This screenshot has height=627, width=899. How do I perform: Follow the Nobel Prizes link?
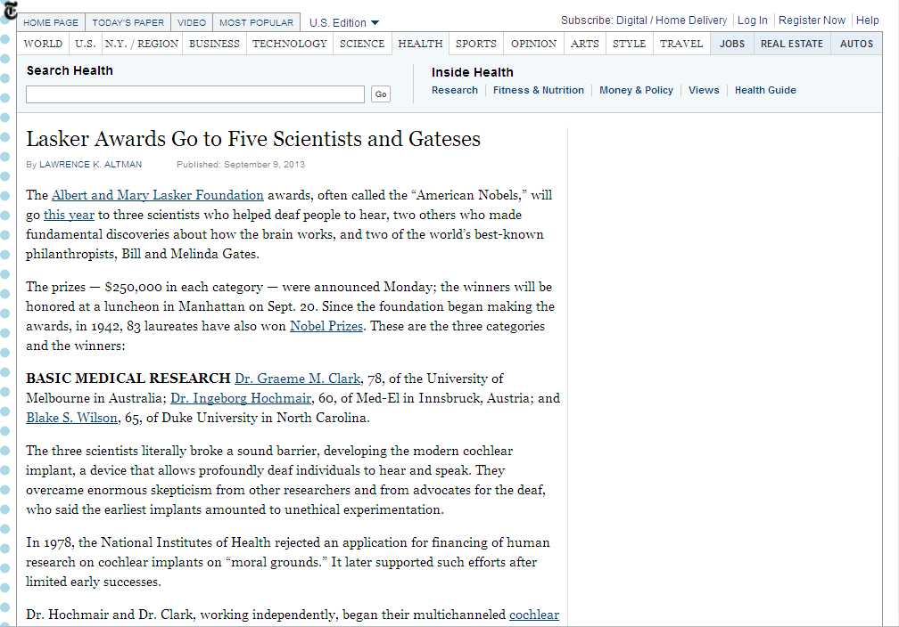326,326
